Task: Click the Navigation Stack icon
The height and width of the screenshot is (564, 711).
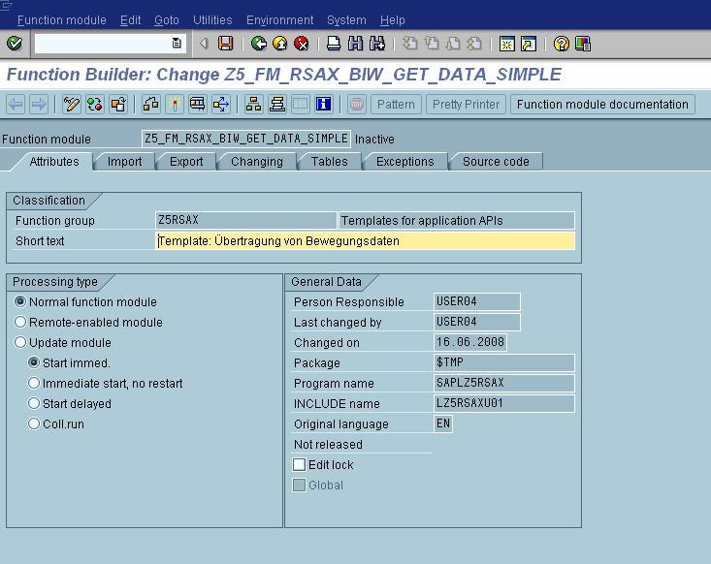Action: (277, 105)
